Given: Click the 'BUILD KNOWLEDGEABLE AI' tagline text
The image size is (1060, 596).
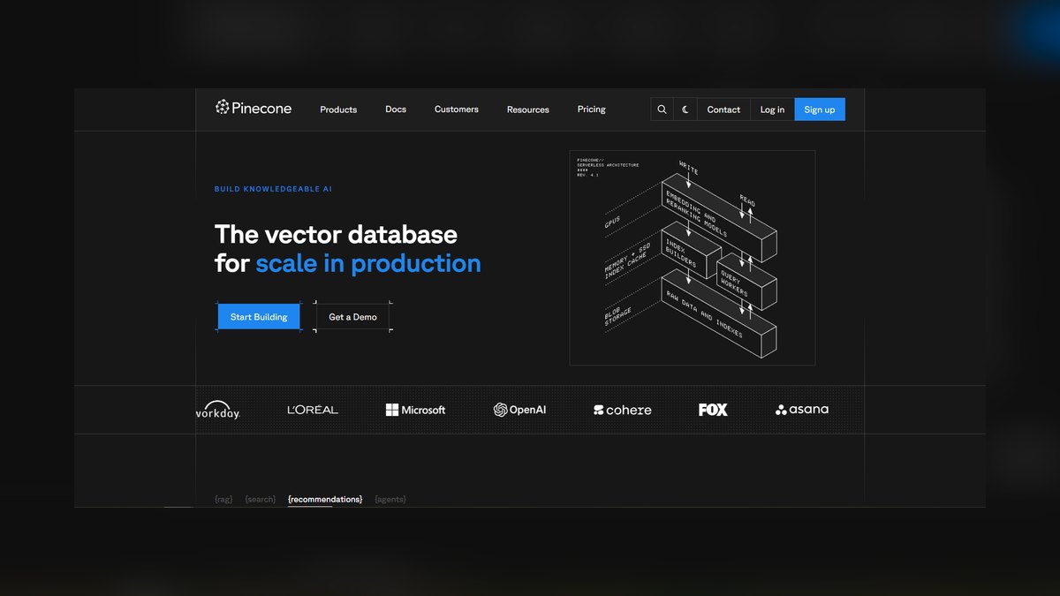Looking at the screenshot, I should pos(273,189).
